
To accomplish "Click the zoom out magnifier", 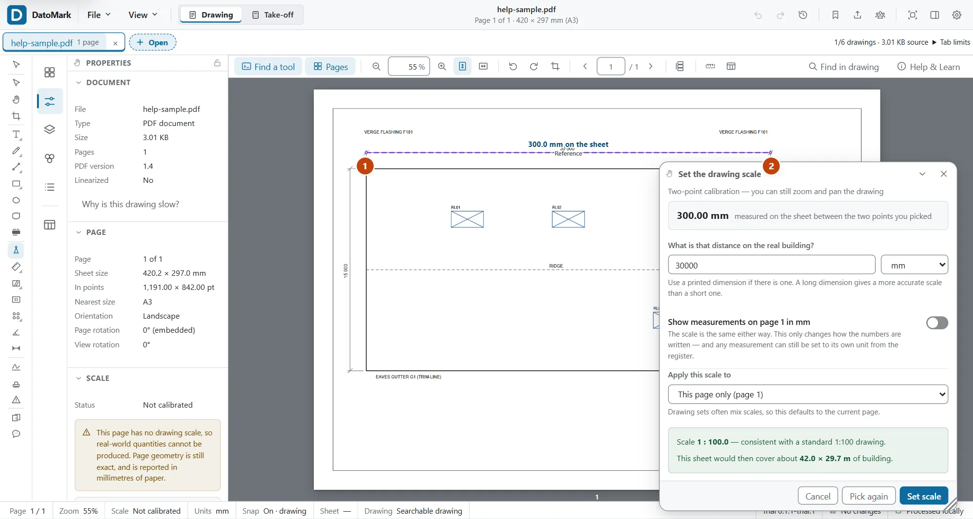I will 376,67.
